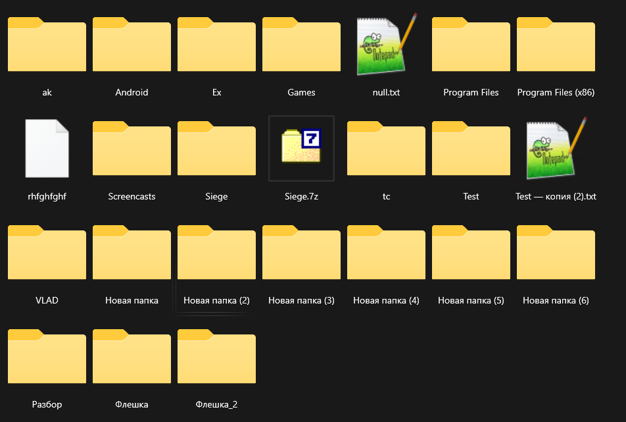
Task: Click the Новая папка (6) folder icon
Action: [x=556, y=252]
